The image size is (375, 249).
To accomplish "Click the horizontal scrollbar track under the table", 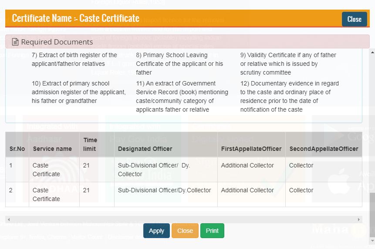I will 183,219.
